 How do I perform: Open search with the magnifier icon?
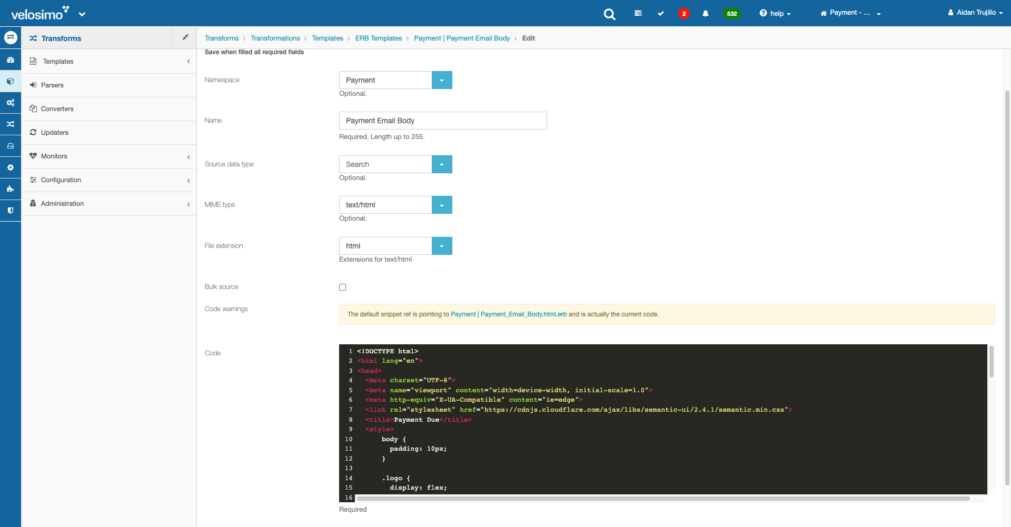point(609,14)
